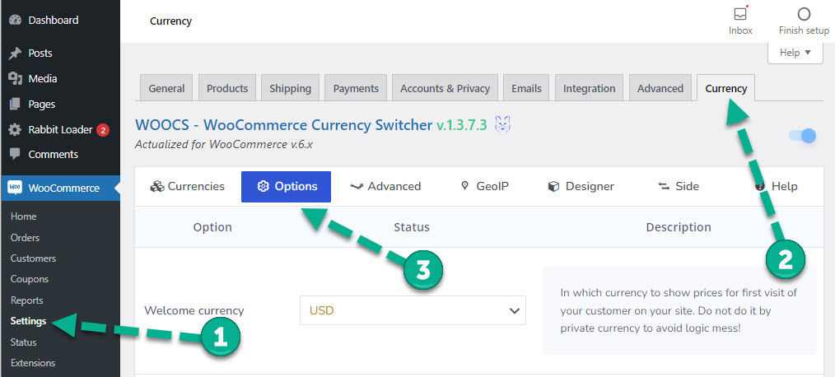835x377 pixels.
Task: Open the Orders submenu link
Action: pyautogui.click(x=25, y=238)
